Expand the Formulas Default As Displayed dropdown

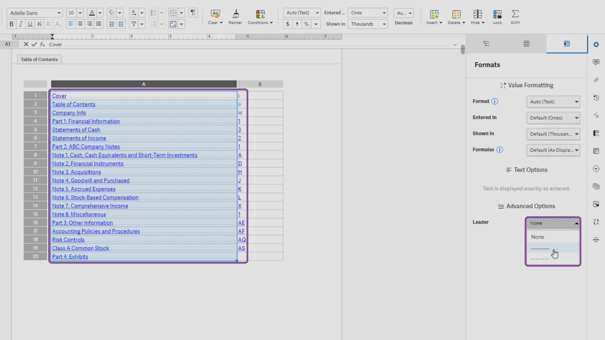[x=553, y=150]
